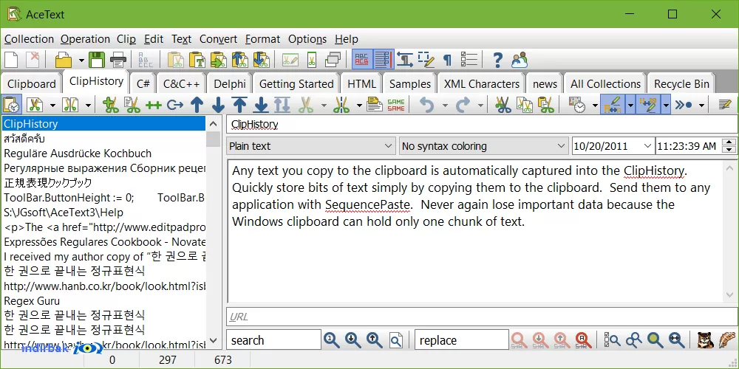
Task: Open the Convert menu
Action: click(x=218, y=39)
